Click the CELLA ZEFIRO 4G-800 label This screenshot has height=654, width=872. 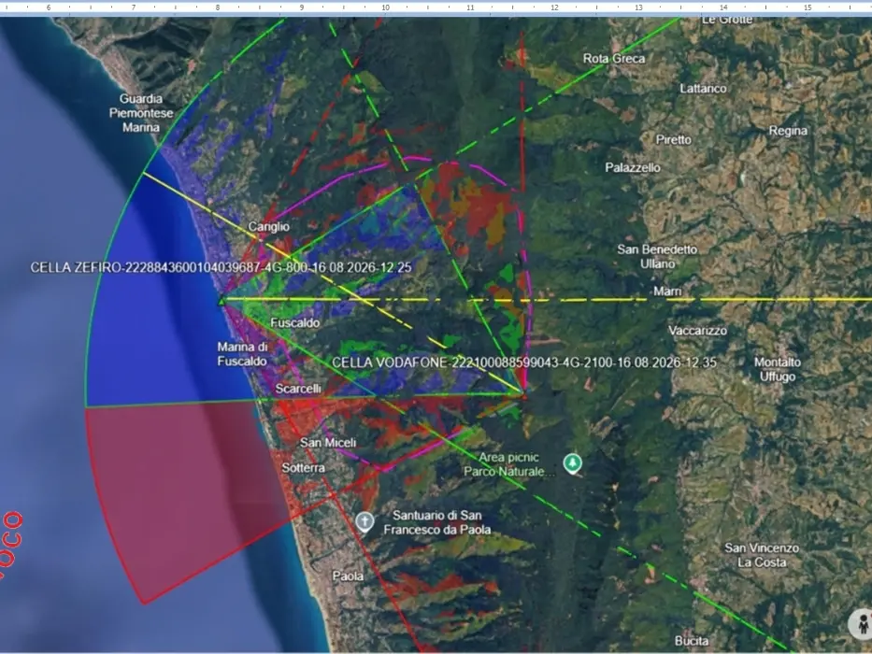(221, 267)
